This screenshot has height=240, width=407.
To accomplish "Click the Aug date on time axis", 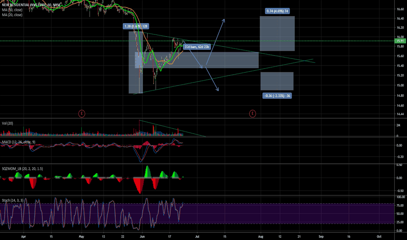I will 261,237.
